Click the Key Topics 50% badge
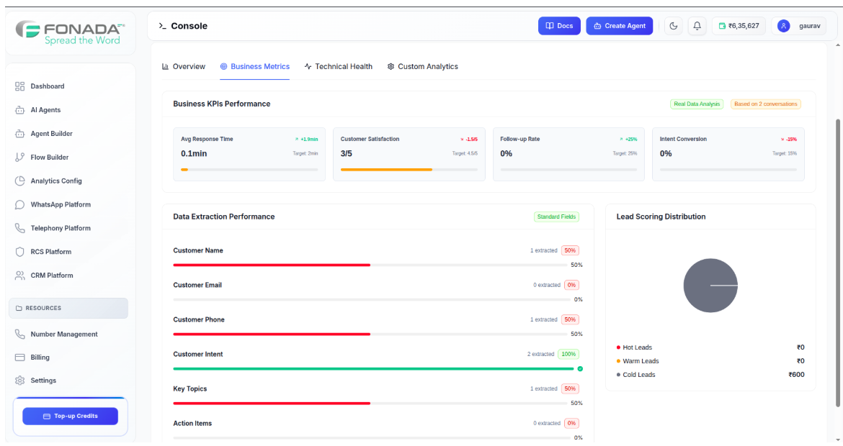Image resolution: width=843 pixels, height=446 pixels. (x=570, y=388)
